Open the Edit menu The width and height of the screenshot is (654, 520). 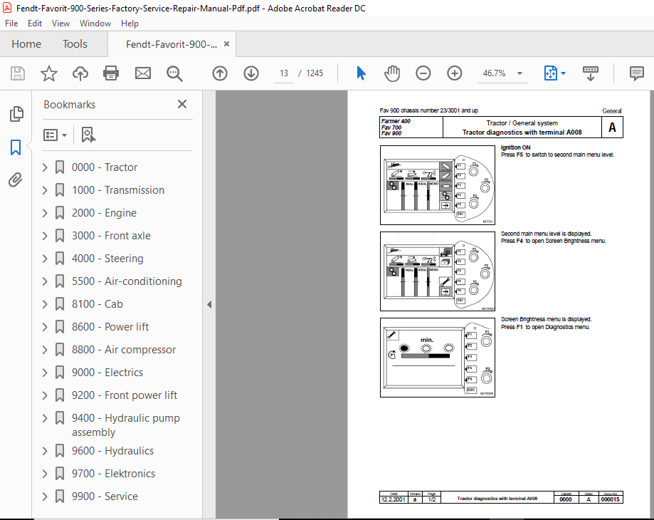pyautogui.click(x=35, y=24)
